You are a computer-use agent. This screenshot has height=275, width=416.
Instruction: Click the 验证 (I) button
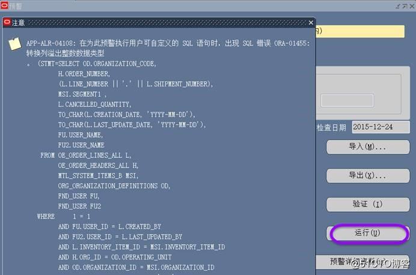tap(368, 204)
